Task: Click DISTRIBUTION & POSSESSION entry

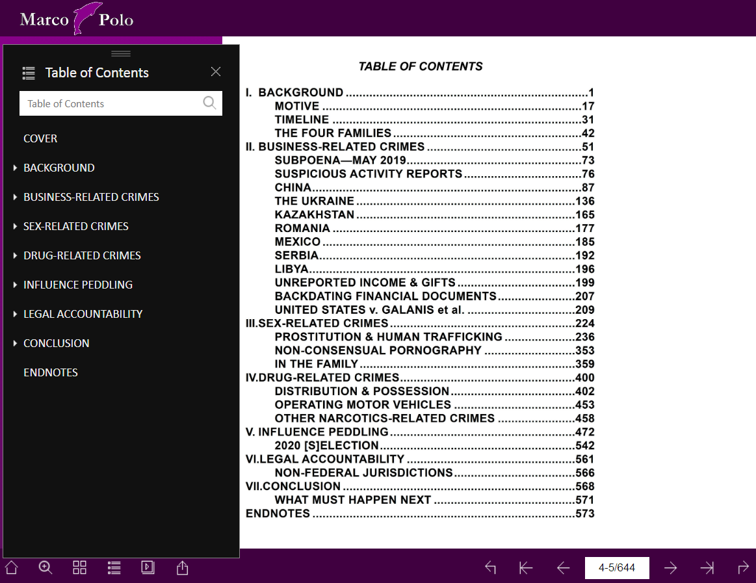Action: (434, 391)
